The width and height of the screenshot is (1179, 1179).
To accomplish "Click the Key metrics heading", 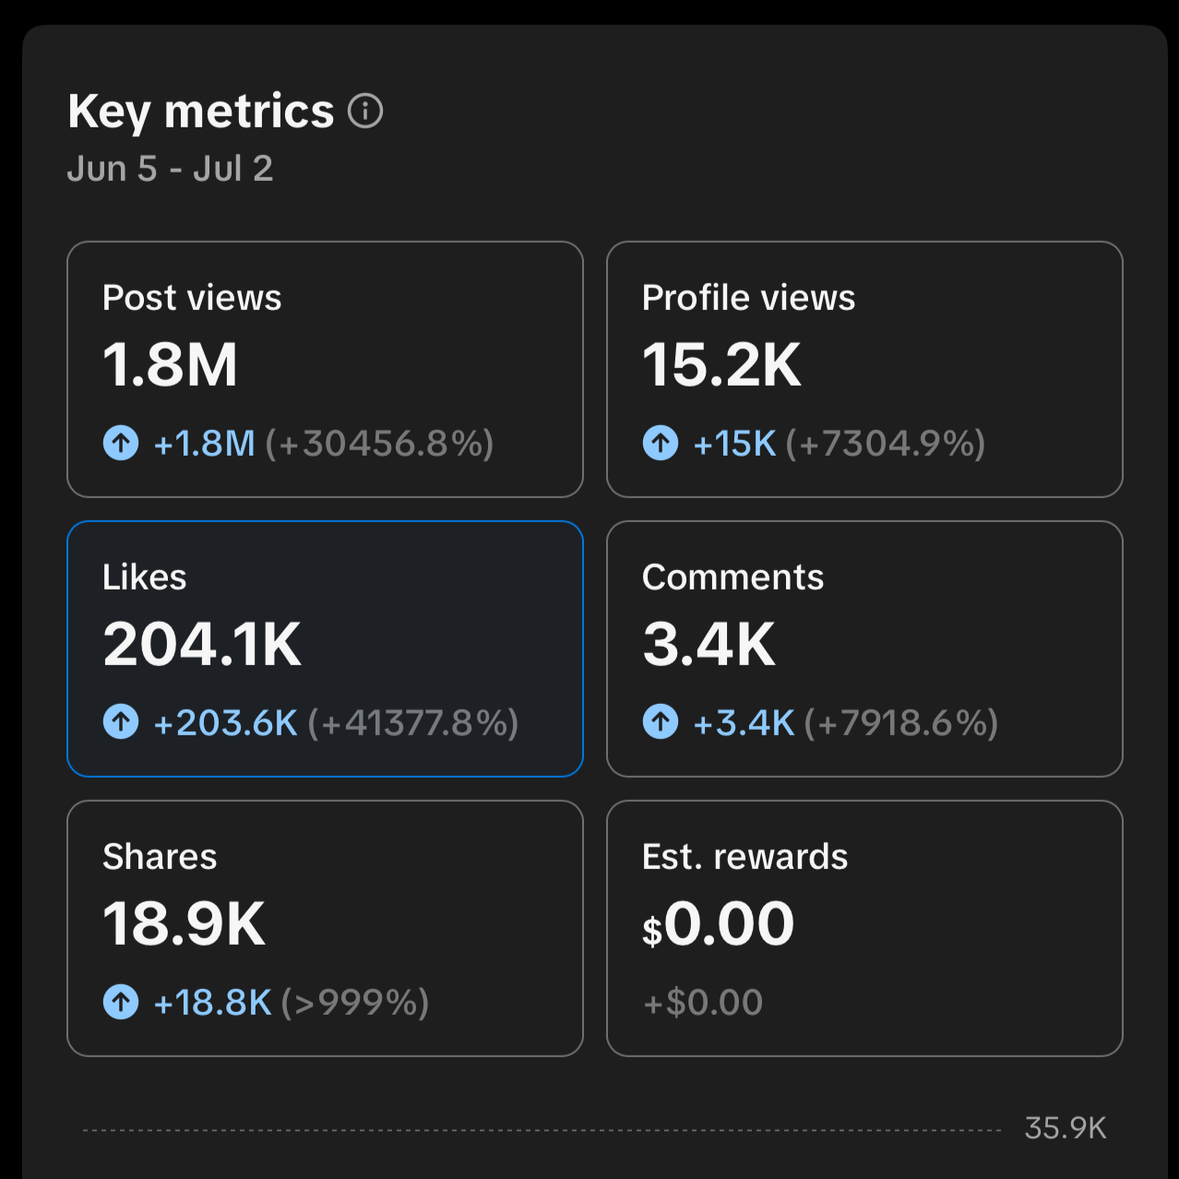I will pyautogui.click(x=201, y=113).
